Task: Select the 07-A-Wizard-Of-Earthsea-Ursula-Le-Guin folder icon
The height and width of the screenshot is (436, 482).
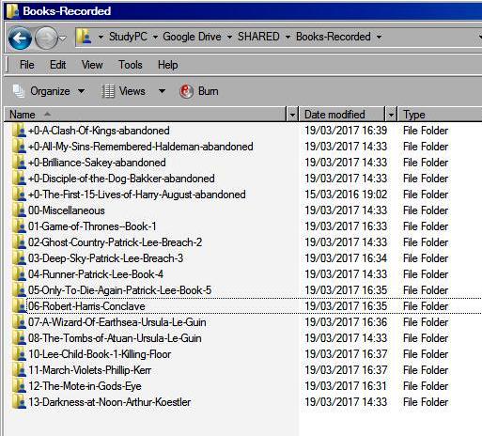Action: [19, 322]
